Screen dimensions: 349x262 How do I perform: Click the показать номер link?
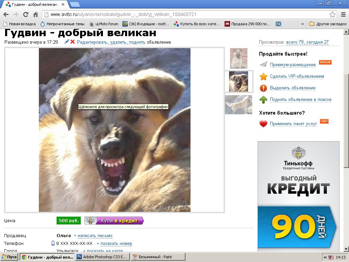tap(116, 244)
